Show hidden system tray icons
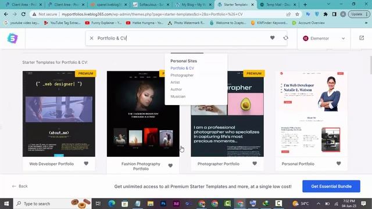372x209 pixels. 319,204
